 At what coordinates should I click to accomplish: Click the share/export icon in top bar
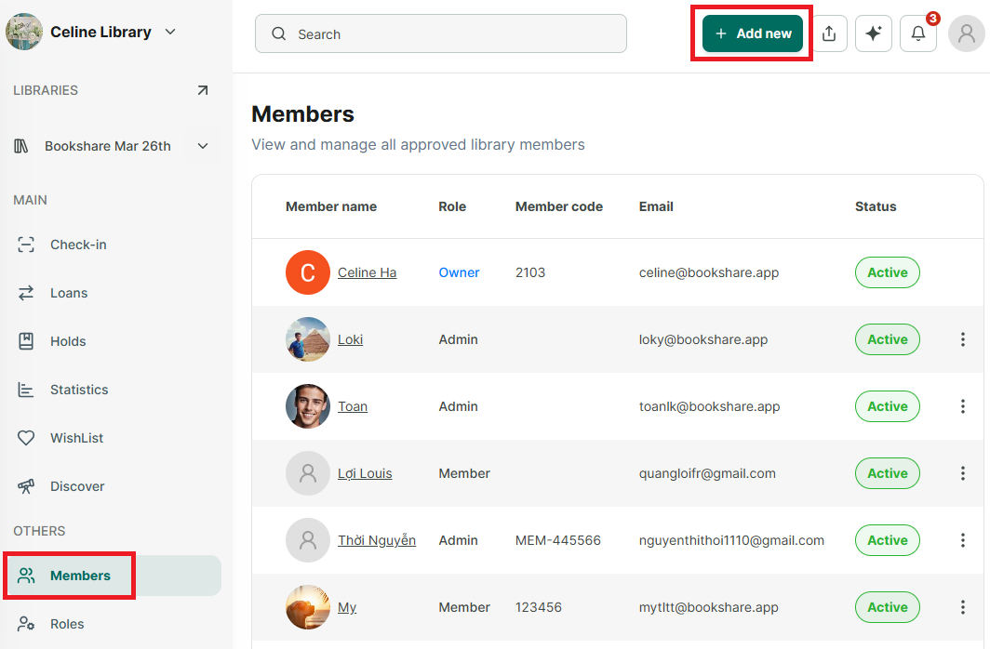(829, 33)
